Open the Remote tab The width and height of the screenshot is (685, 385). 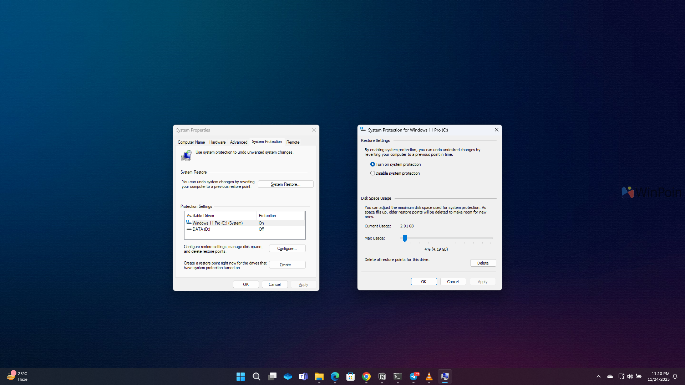click(x=293, y=142)
